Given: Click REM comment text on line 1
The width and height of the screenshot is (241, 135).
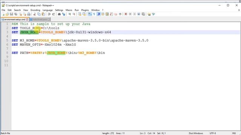Looking at the screenshot, I should (x=51, y=24).
